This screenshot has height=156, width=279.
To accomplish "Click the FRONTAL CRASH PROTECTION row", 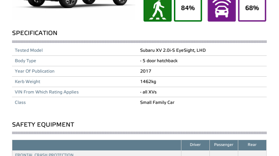I will (139, 153).
